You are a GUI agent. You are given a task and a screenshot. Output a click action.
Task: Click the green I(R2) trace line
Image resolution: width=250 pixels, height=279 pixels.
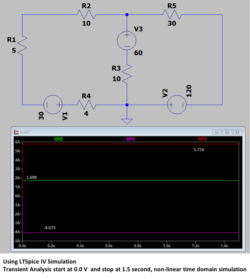(131, 181)
